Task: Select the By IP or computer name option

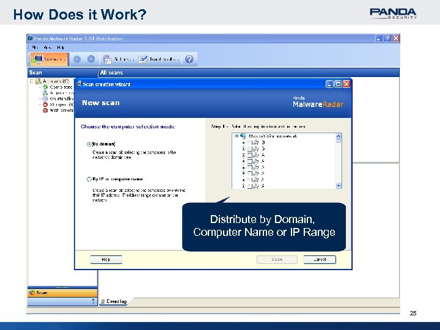Action: (x=89, y=179)
